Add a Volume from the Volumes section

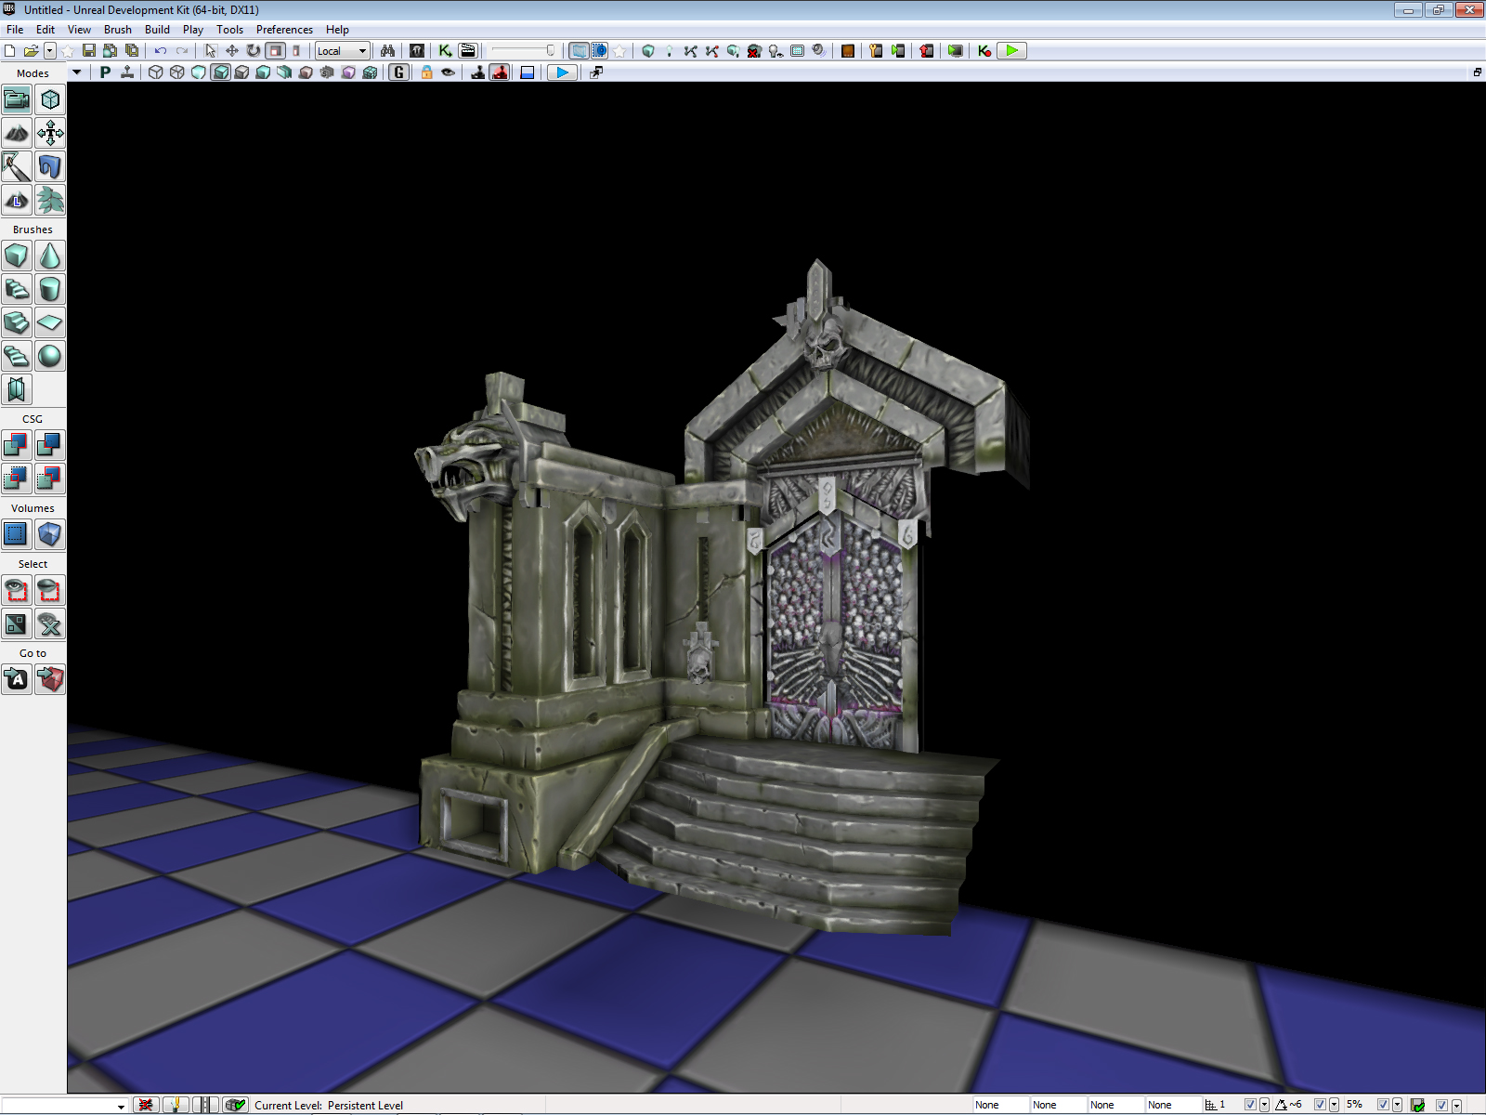point(50,534)
